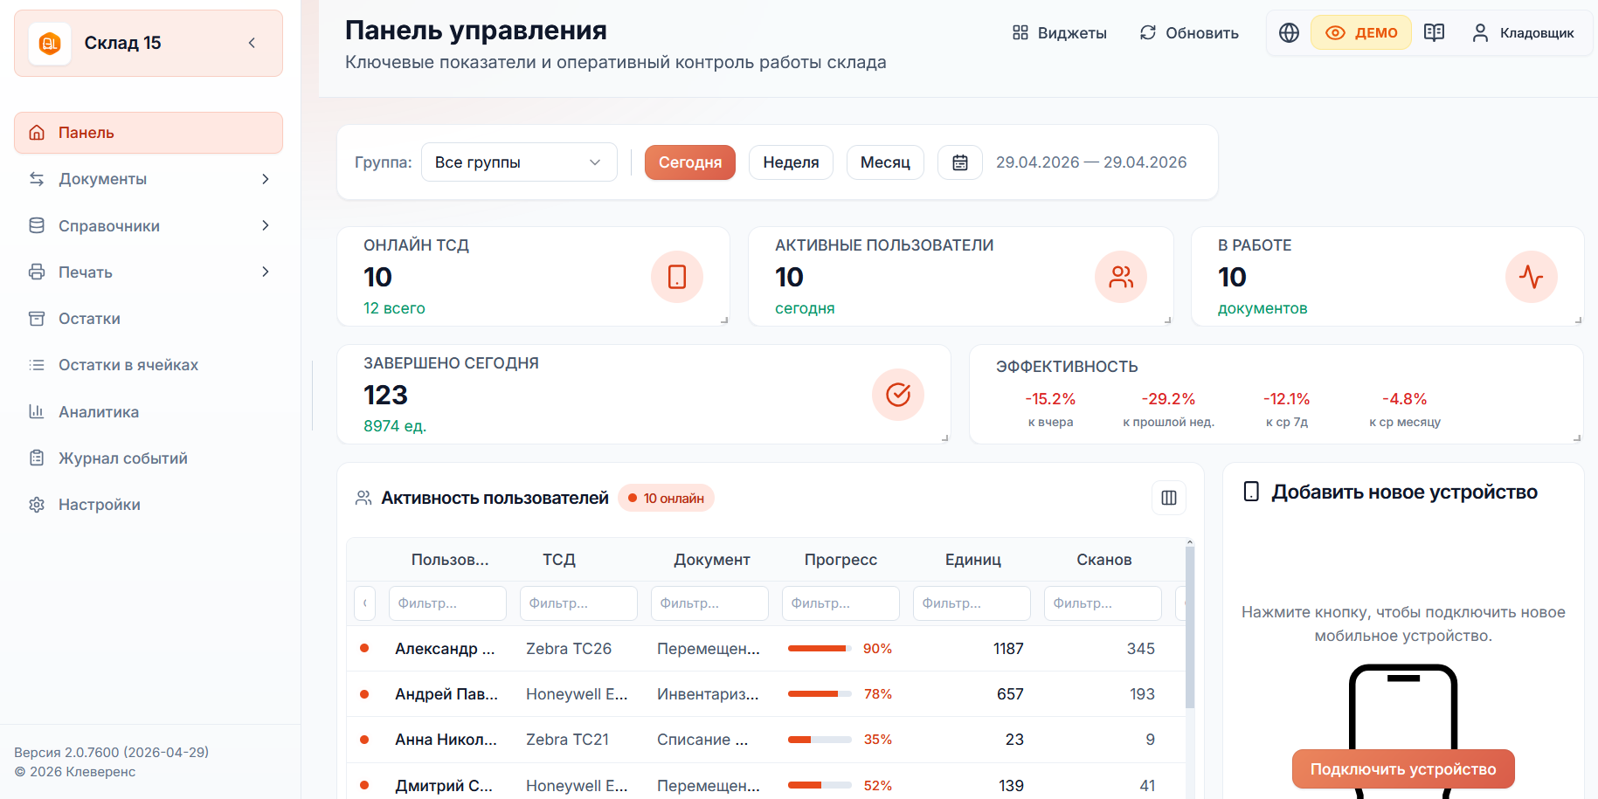This screenshot has width=1598, height=799.
Task: Click the printer icon beside Печать
Action: click(x=37, y=272)
